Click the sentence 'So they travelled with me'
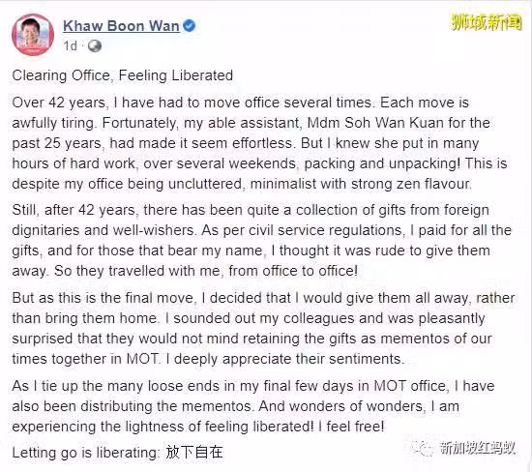This screenshot has width=532, height=472. click(206, 271)
